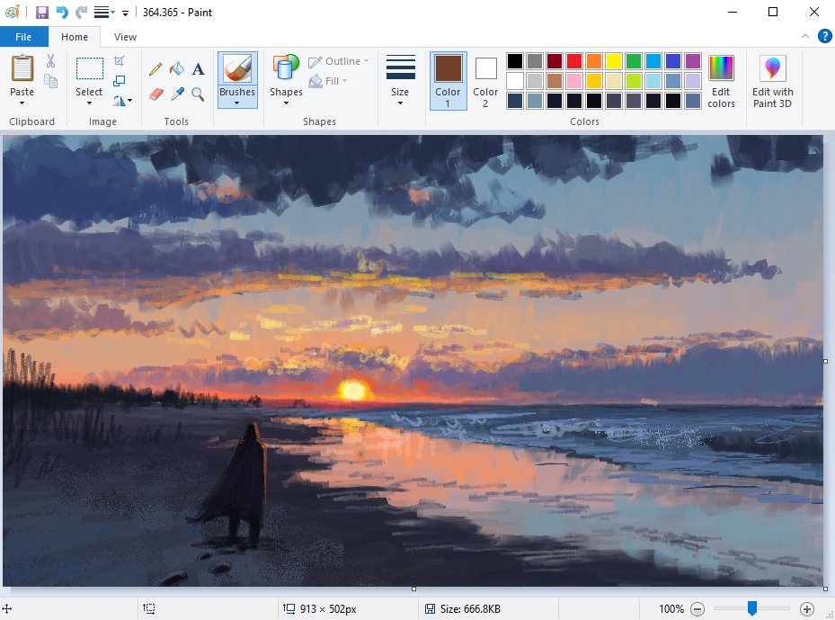Viewport: 835px width, 620px height.
Task: Choose the brown color swatch
Action: [x=555, y=81]
